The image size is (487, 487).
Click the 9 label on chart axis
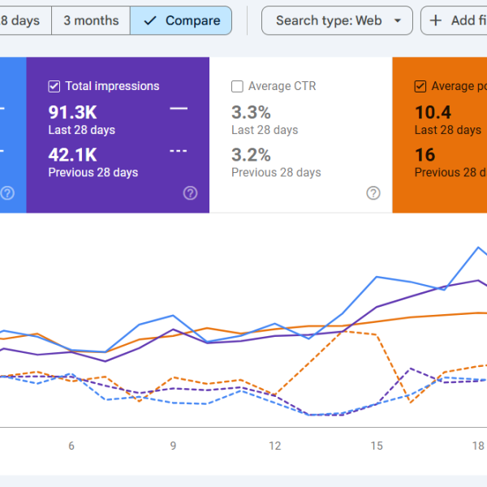[x=173, y=446]
